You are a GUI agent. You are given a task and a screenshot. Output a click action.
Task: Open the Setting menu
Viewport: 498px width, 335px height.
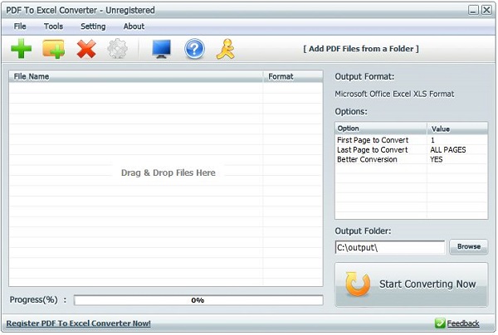pos(93,27)
